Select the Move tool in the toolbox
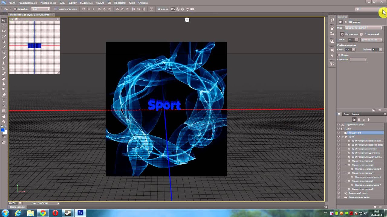The width and height of the screenshot is (387, 217). click(4, 20)
